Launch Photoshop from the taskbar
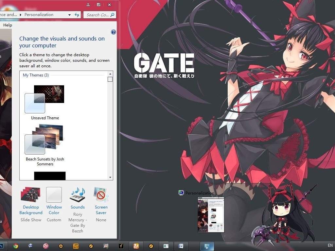 tap(2, 245)
